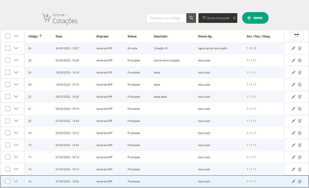Open the Busca Avançada filter
309x188 pixels.
click(x=215, y=18)
